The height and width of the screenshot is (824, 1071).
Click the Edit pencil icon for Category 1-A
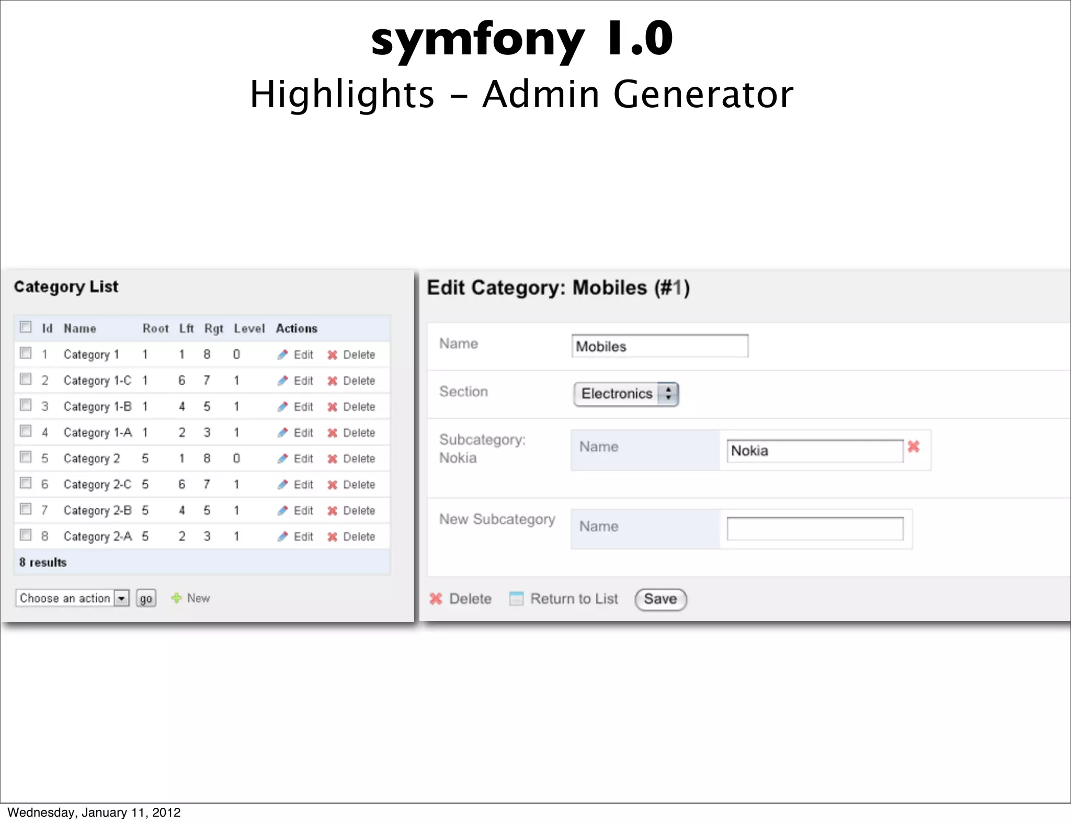point(282,432)
